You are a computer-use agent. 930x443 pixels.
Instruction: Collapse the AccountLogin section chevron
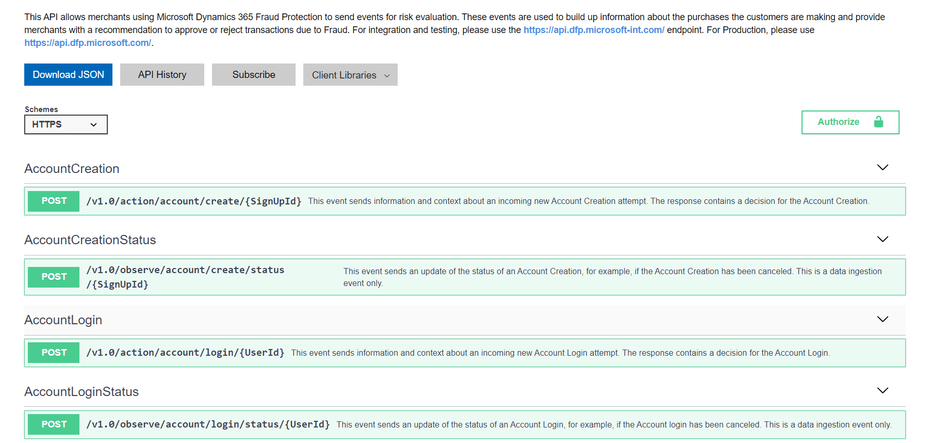883,319
